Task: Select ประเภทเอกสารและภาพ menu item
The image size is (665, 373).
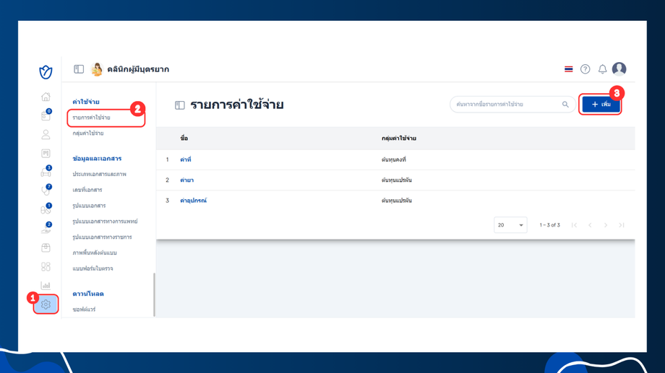Action: pos(99,175)
